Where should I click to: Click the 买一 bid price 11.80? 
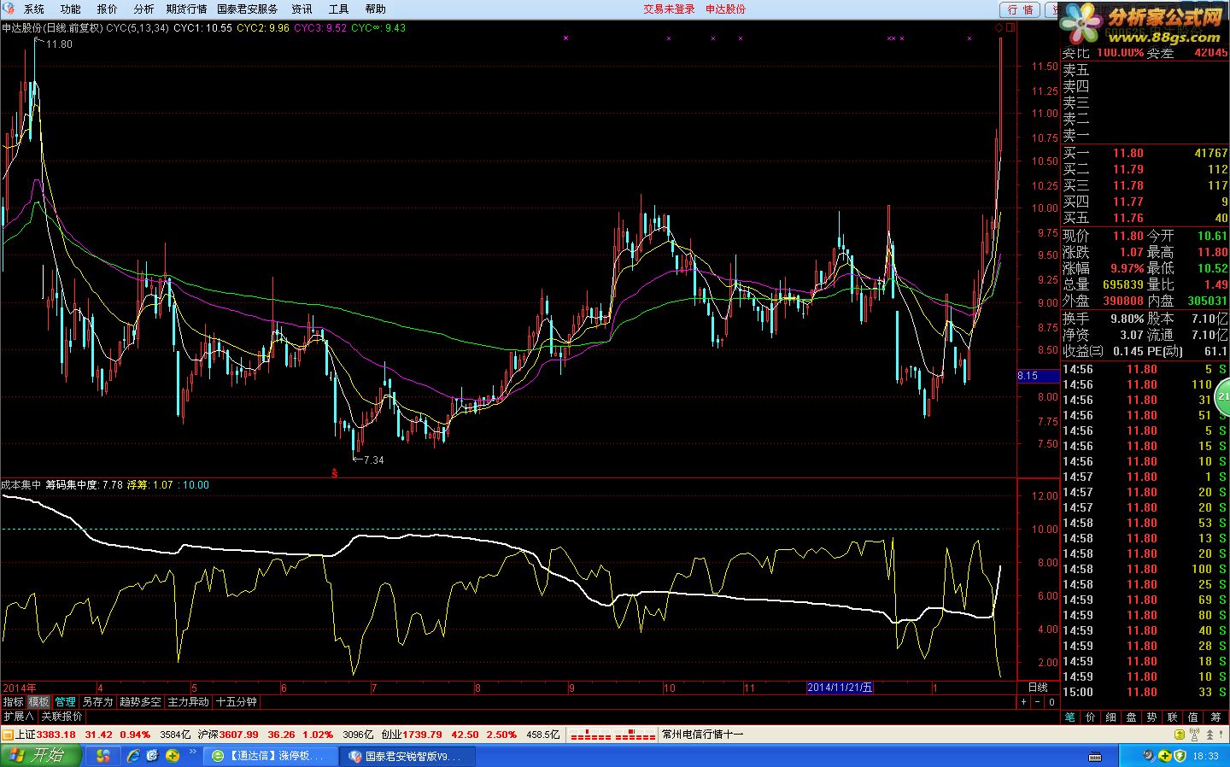click(1127, 154)
